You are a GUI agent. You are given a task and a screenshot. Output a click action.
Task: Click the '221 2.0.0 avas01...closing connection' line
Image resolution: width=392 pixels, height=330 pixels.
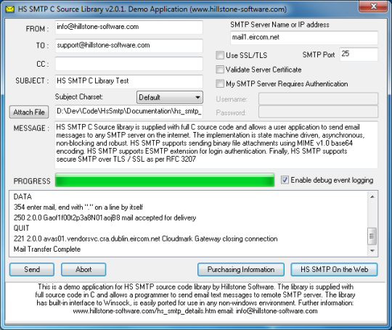tap(145, 239)
